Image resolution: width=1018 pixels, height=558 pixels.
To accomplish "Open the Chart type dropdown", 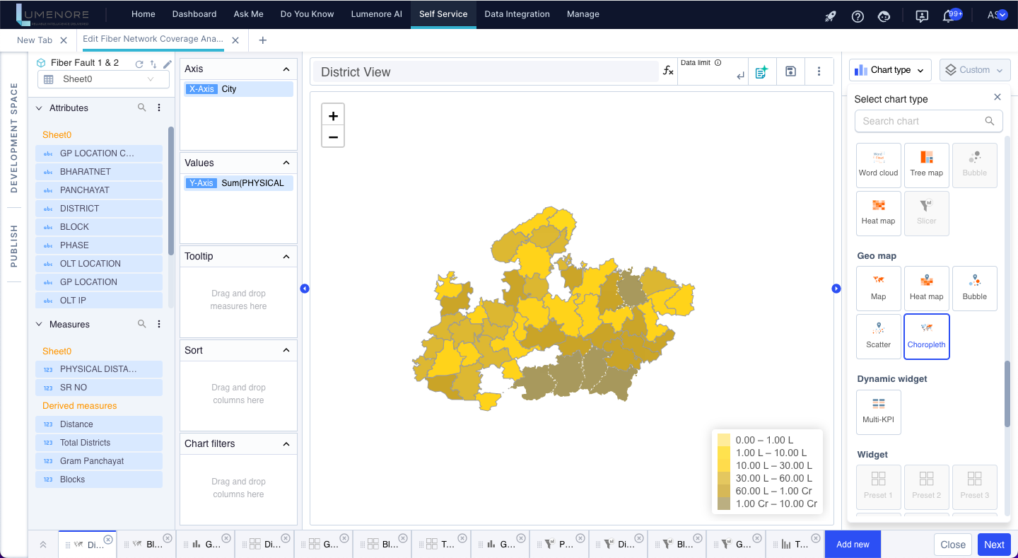I will tap(889, 70).
